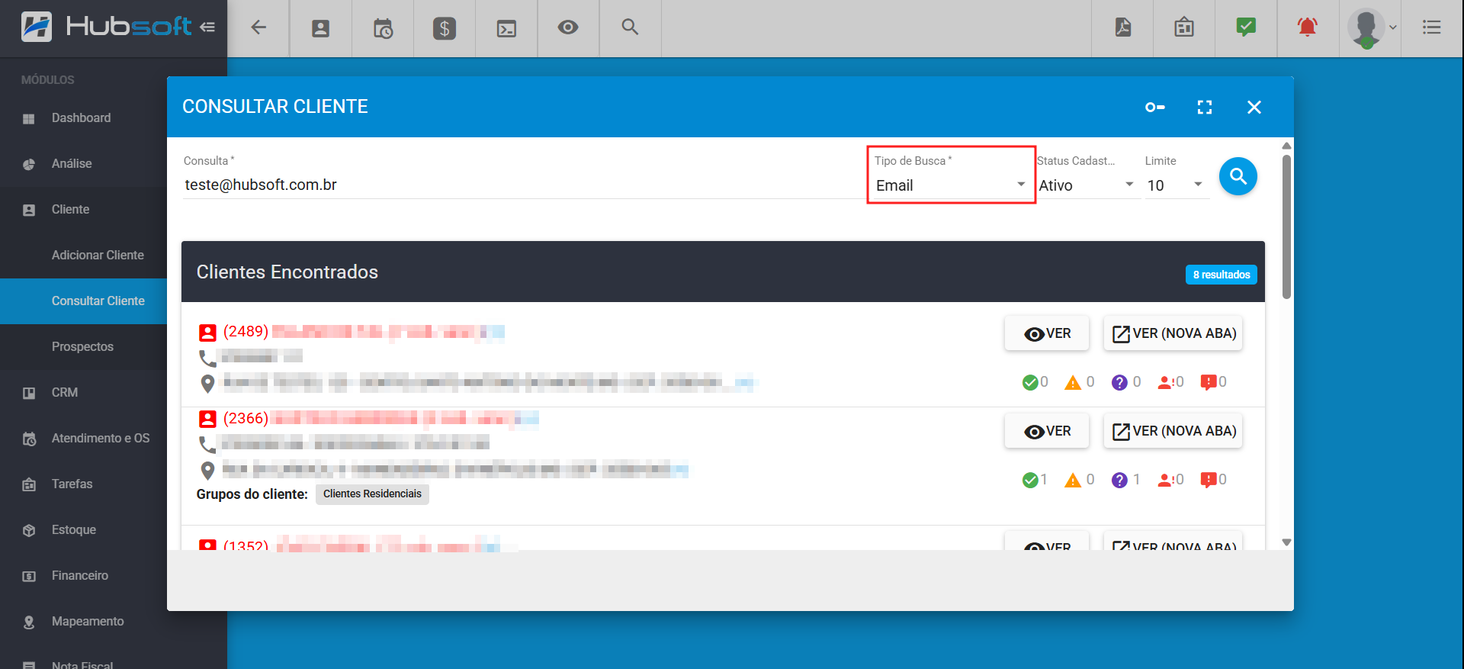This screenshot has width=1464, height=669.
Task: Open the Limite dropdown
Action: tap(1175, 185)
